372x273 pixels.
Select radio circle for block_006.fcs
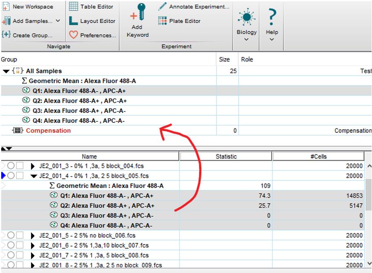(11, 235)
